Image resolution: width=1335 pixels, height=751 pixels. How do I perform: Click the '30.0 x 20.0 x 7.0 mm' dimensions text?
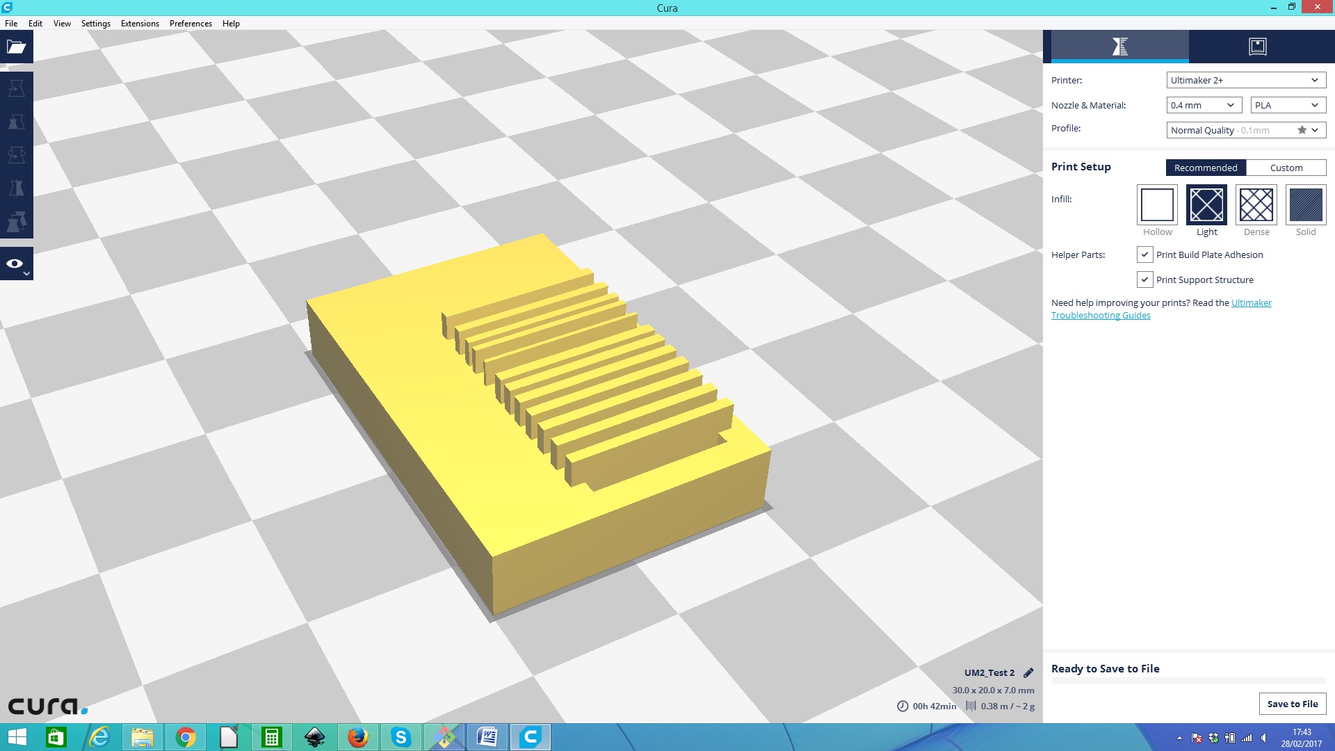point(993,690)
